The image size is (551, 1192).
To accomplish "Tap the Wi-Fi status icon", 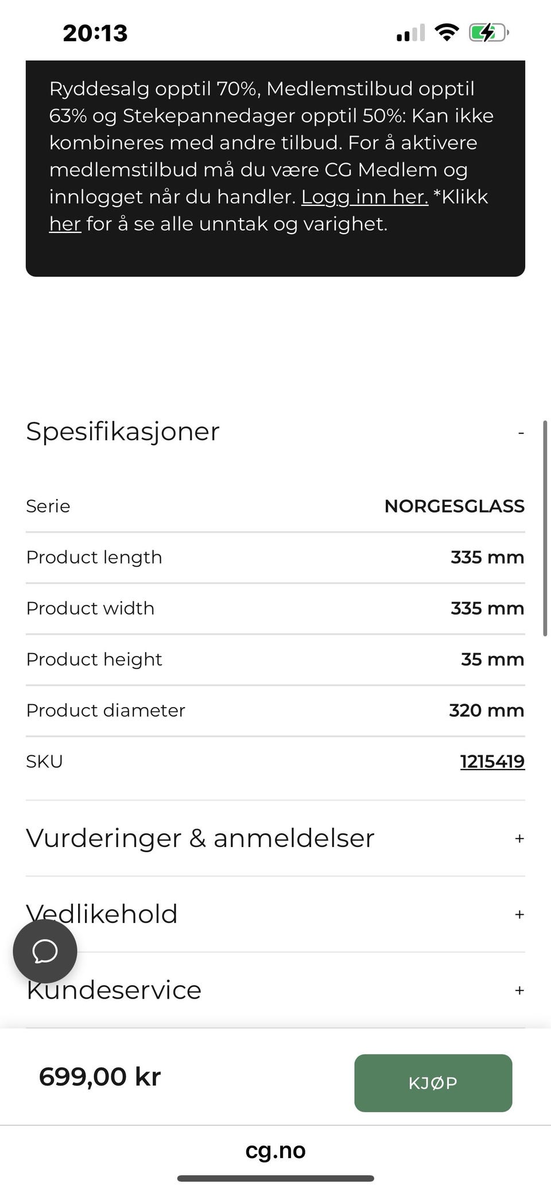I will pos(447,32).
